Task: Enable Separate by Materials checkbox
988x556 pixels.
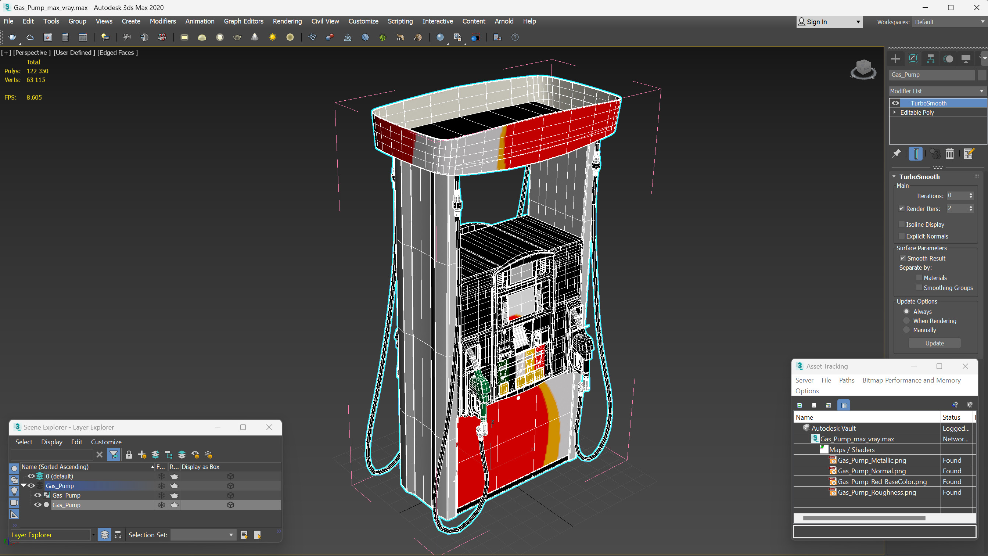Action: pyautogui.click(x=919, y=278)
